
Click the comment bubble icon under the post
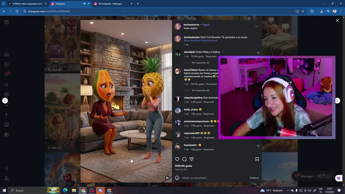pos(184,159)
